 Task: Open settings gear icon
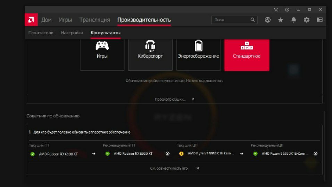point(307,20)
